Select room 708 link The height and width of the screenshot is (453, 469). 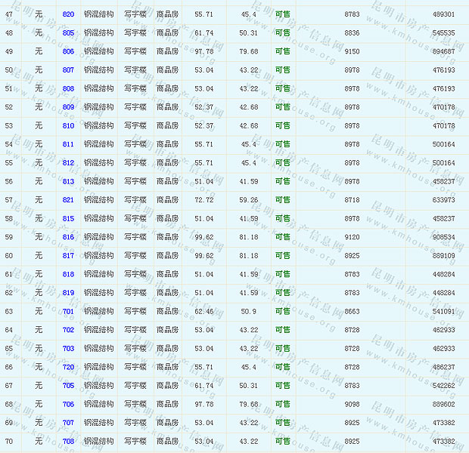coord(68,441)
